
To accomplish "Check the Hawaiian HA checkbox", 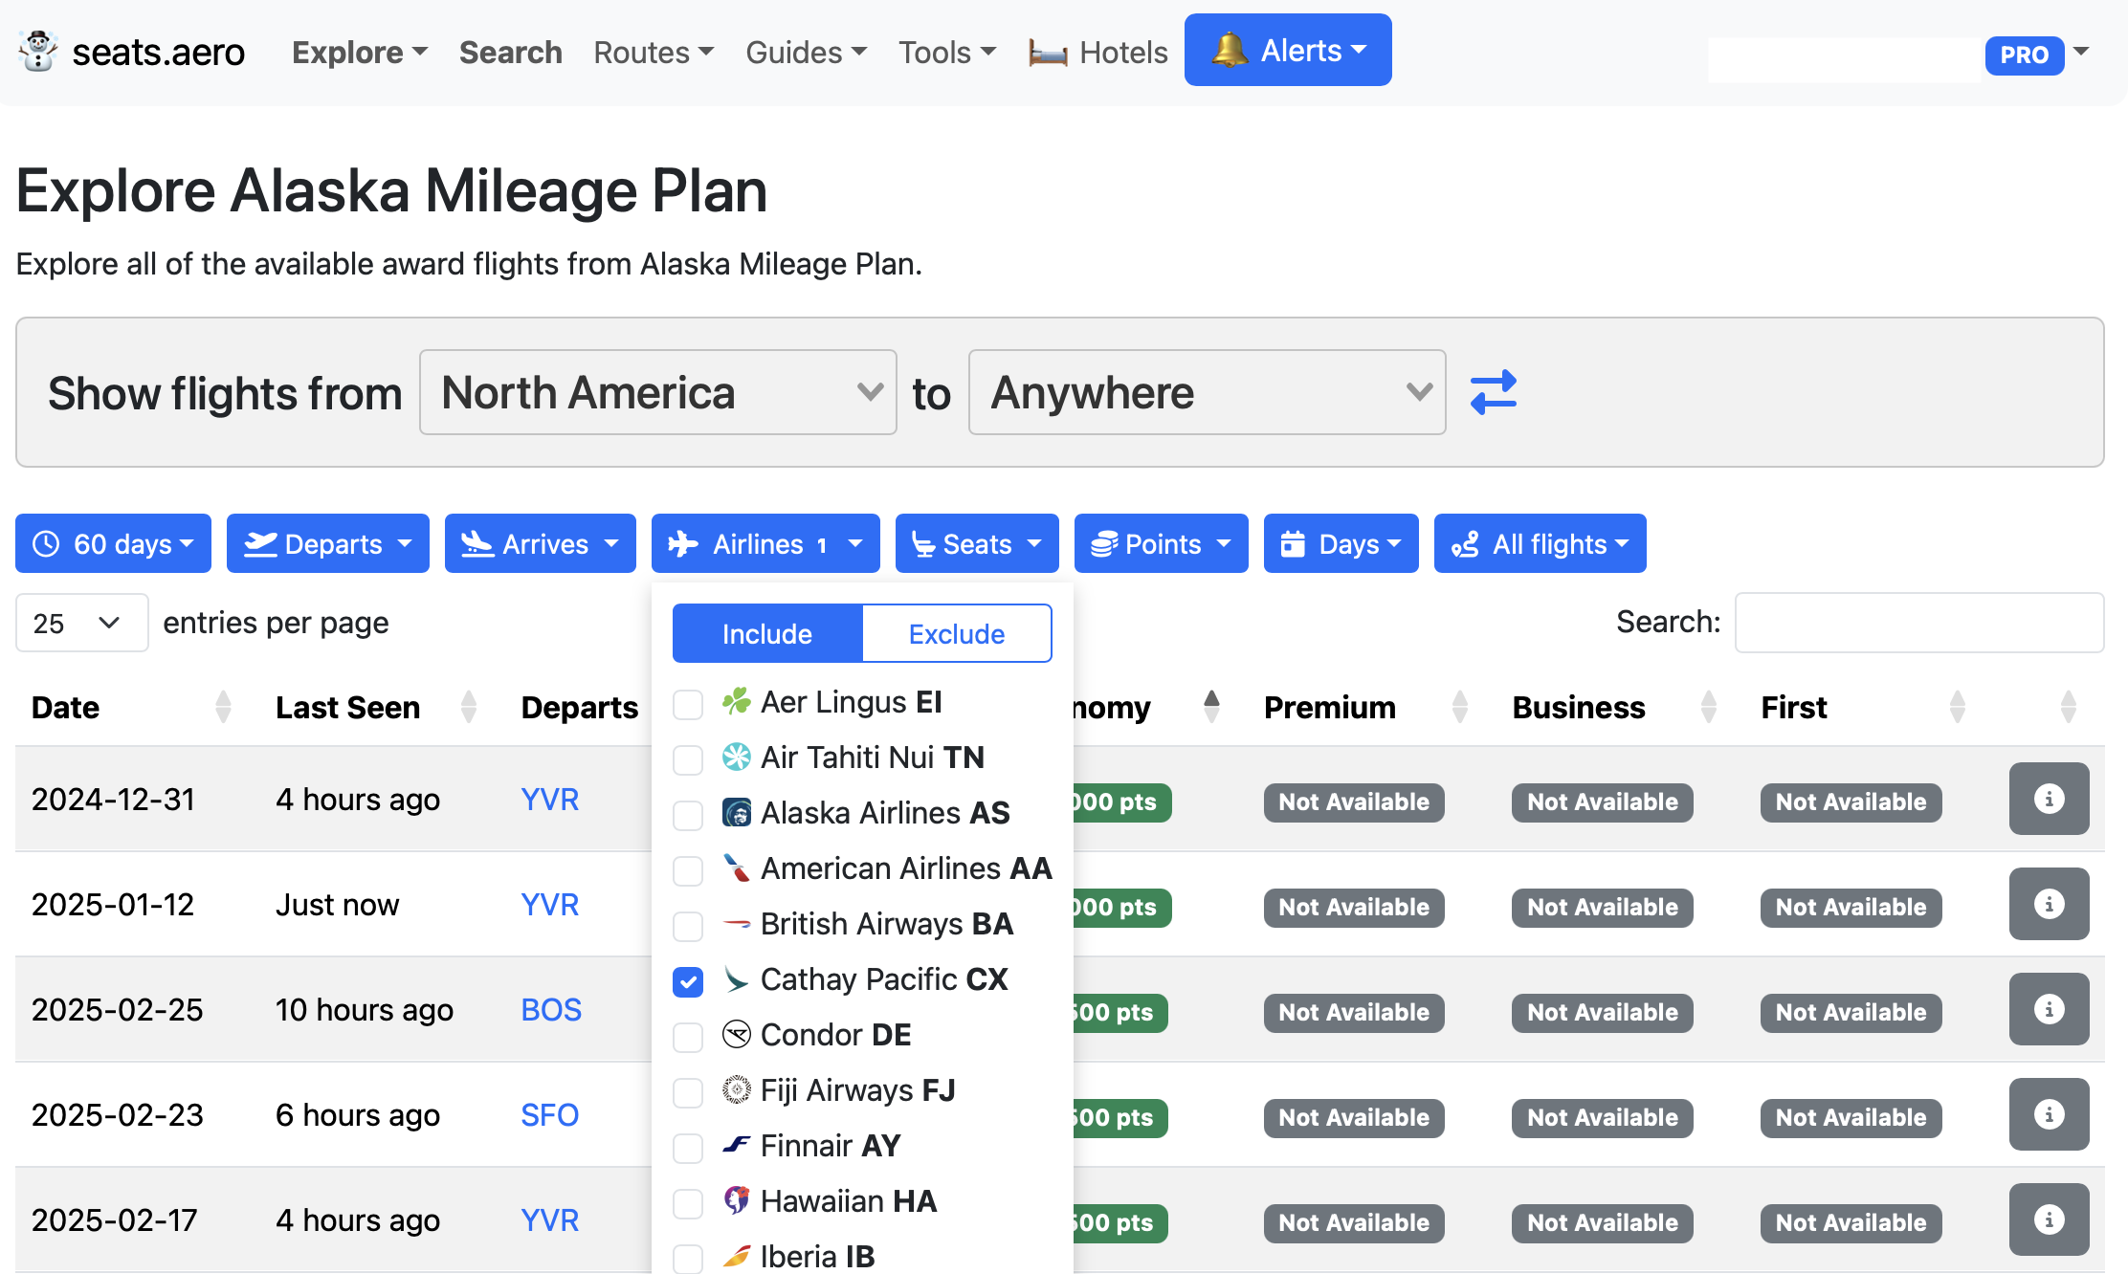I will click(688, 1203).
